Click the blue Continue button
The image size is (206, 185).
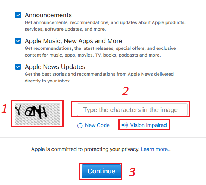pyautogui.click(x=101, y=171)
